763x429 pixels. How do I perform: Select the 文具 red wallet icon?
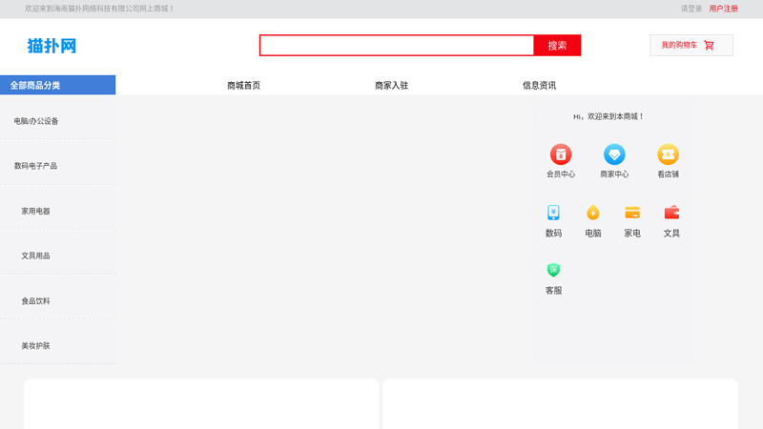coord(671,213)
